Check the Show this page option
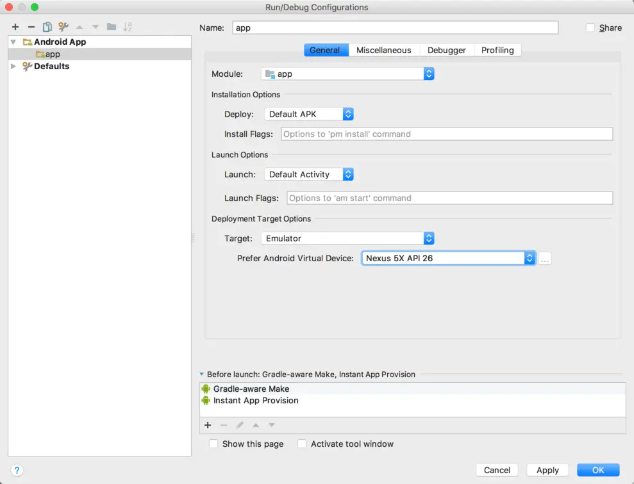The image size is (634, 484). coord(213,444)
